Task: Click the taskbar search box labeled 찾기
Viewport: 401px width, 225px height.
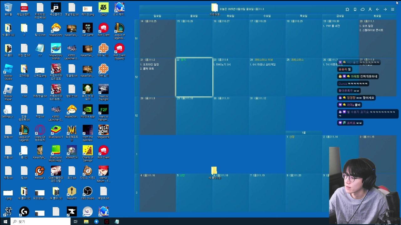Action: (41, 222)
